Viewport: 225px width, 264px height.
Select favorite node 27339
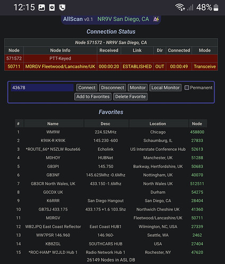tap(197, 226)
